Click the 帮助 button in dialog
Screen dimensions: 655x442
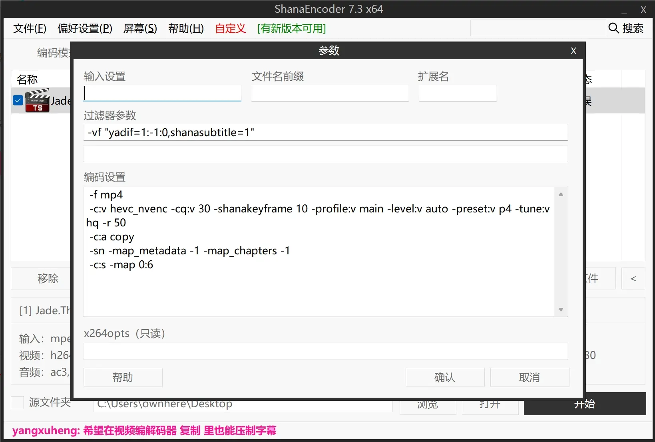pos(123,377)
